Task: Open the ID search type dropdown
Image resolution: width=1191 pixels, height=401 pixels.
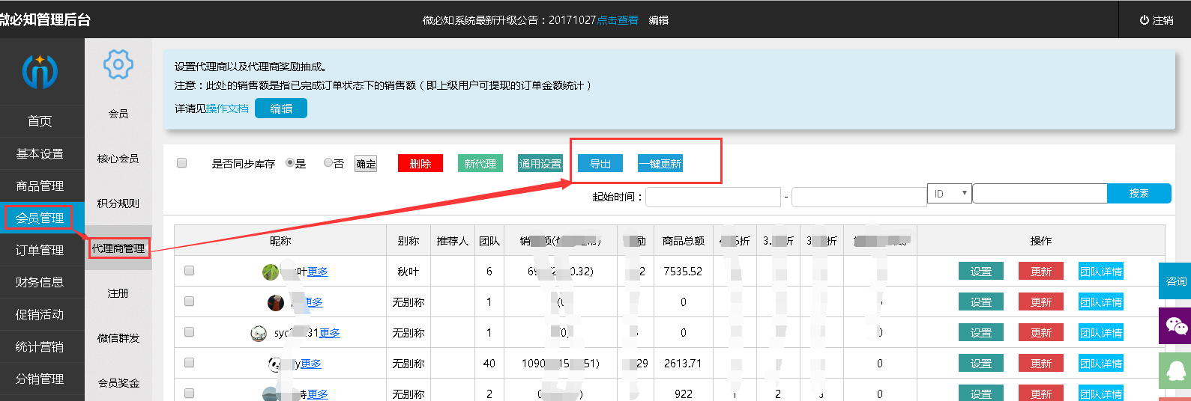Action: (x=949, y=194)
